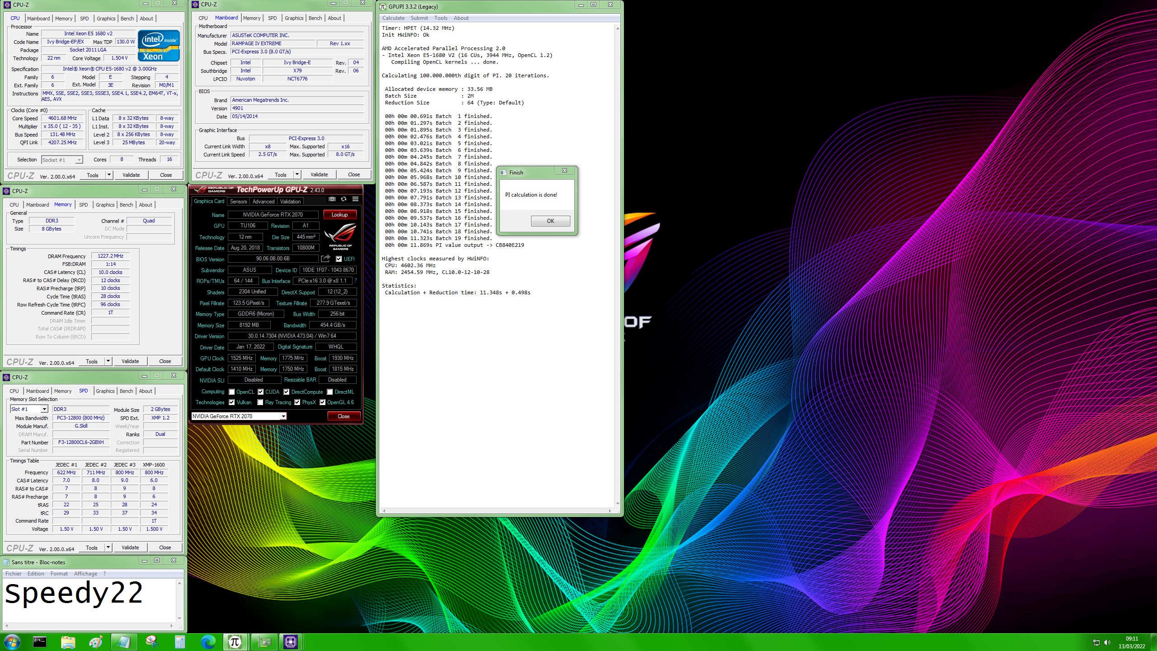Screen dimensions: 1157x651
Task: Open the Snipping Tool taskbar icon
Action: [152, 642]
